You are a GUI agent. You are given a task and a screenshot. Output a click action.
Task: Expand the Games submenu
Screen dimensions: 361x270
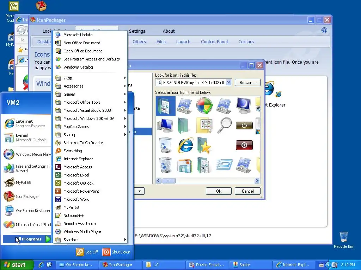click(90, 94)
